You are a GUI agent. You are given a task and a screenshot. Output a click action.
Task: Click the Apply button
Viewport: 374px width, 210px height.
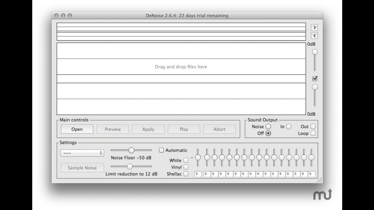[x=148, y=129]
